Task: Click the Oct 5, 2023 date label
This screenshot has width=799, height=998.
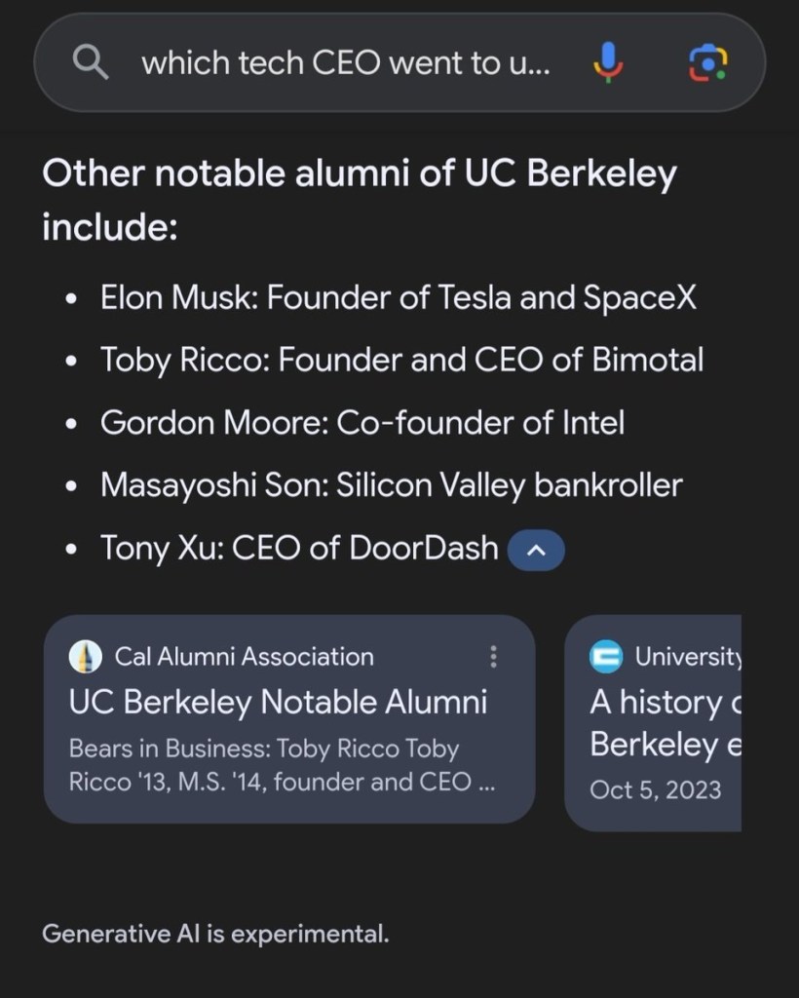Action: tap(656, 788)
